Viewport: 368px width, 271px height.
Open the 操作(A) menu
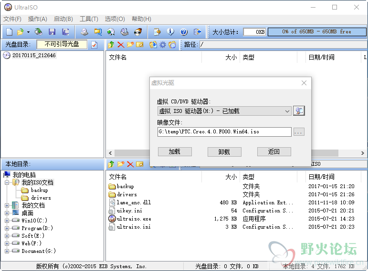pyautogui.click(x=38, y=19)
